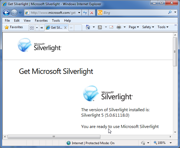Open the Tools command bar menu

(163, 27)
